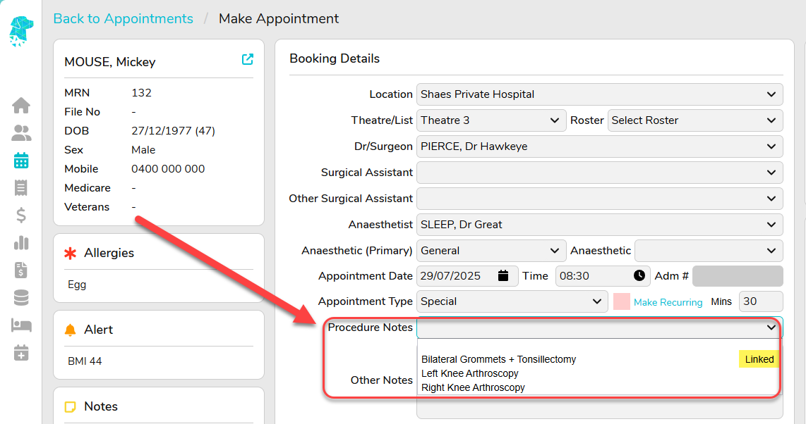Select the Appointments calendar sidebar icon
This screenshot has height=424, width=806.
[x=21, y=161]
